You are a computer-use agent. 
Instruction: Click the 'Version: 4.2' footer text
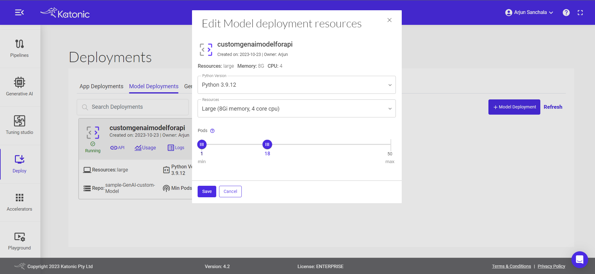point(217,267)
